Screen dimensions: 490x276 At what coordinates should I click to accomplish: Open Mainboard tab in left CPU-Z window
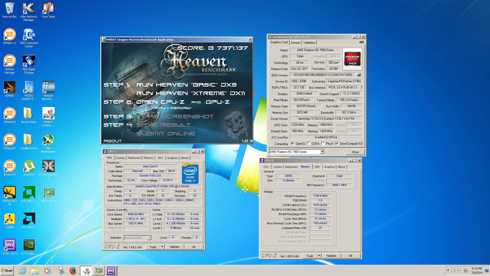[134, 158]
